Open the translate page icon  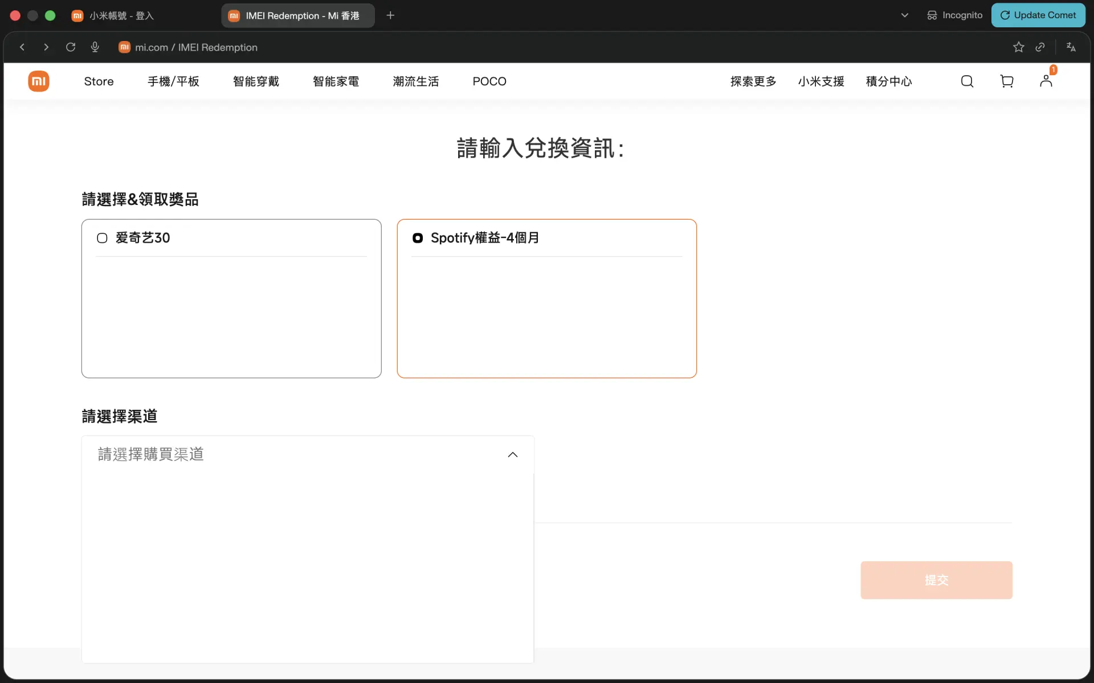(1071, 47)
